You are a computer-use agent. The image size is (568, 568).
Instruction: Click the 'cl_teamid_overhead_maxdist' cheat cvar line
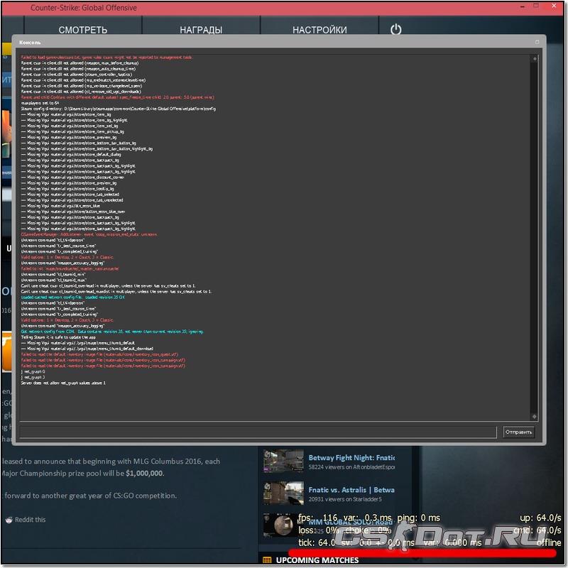coord(116,292)
